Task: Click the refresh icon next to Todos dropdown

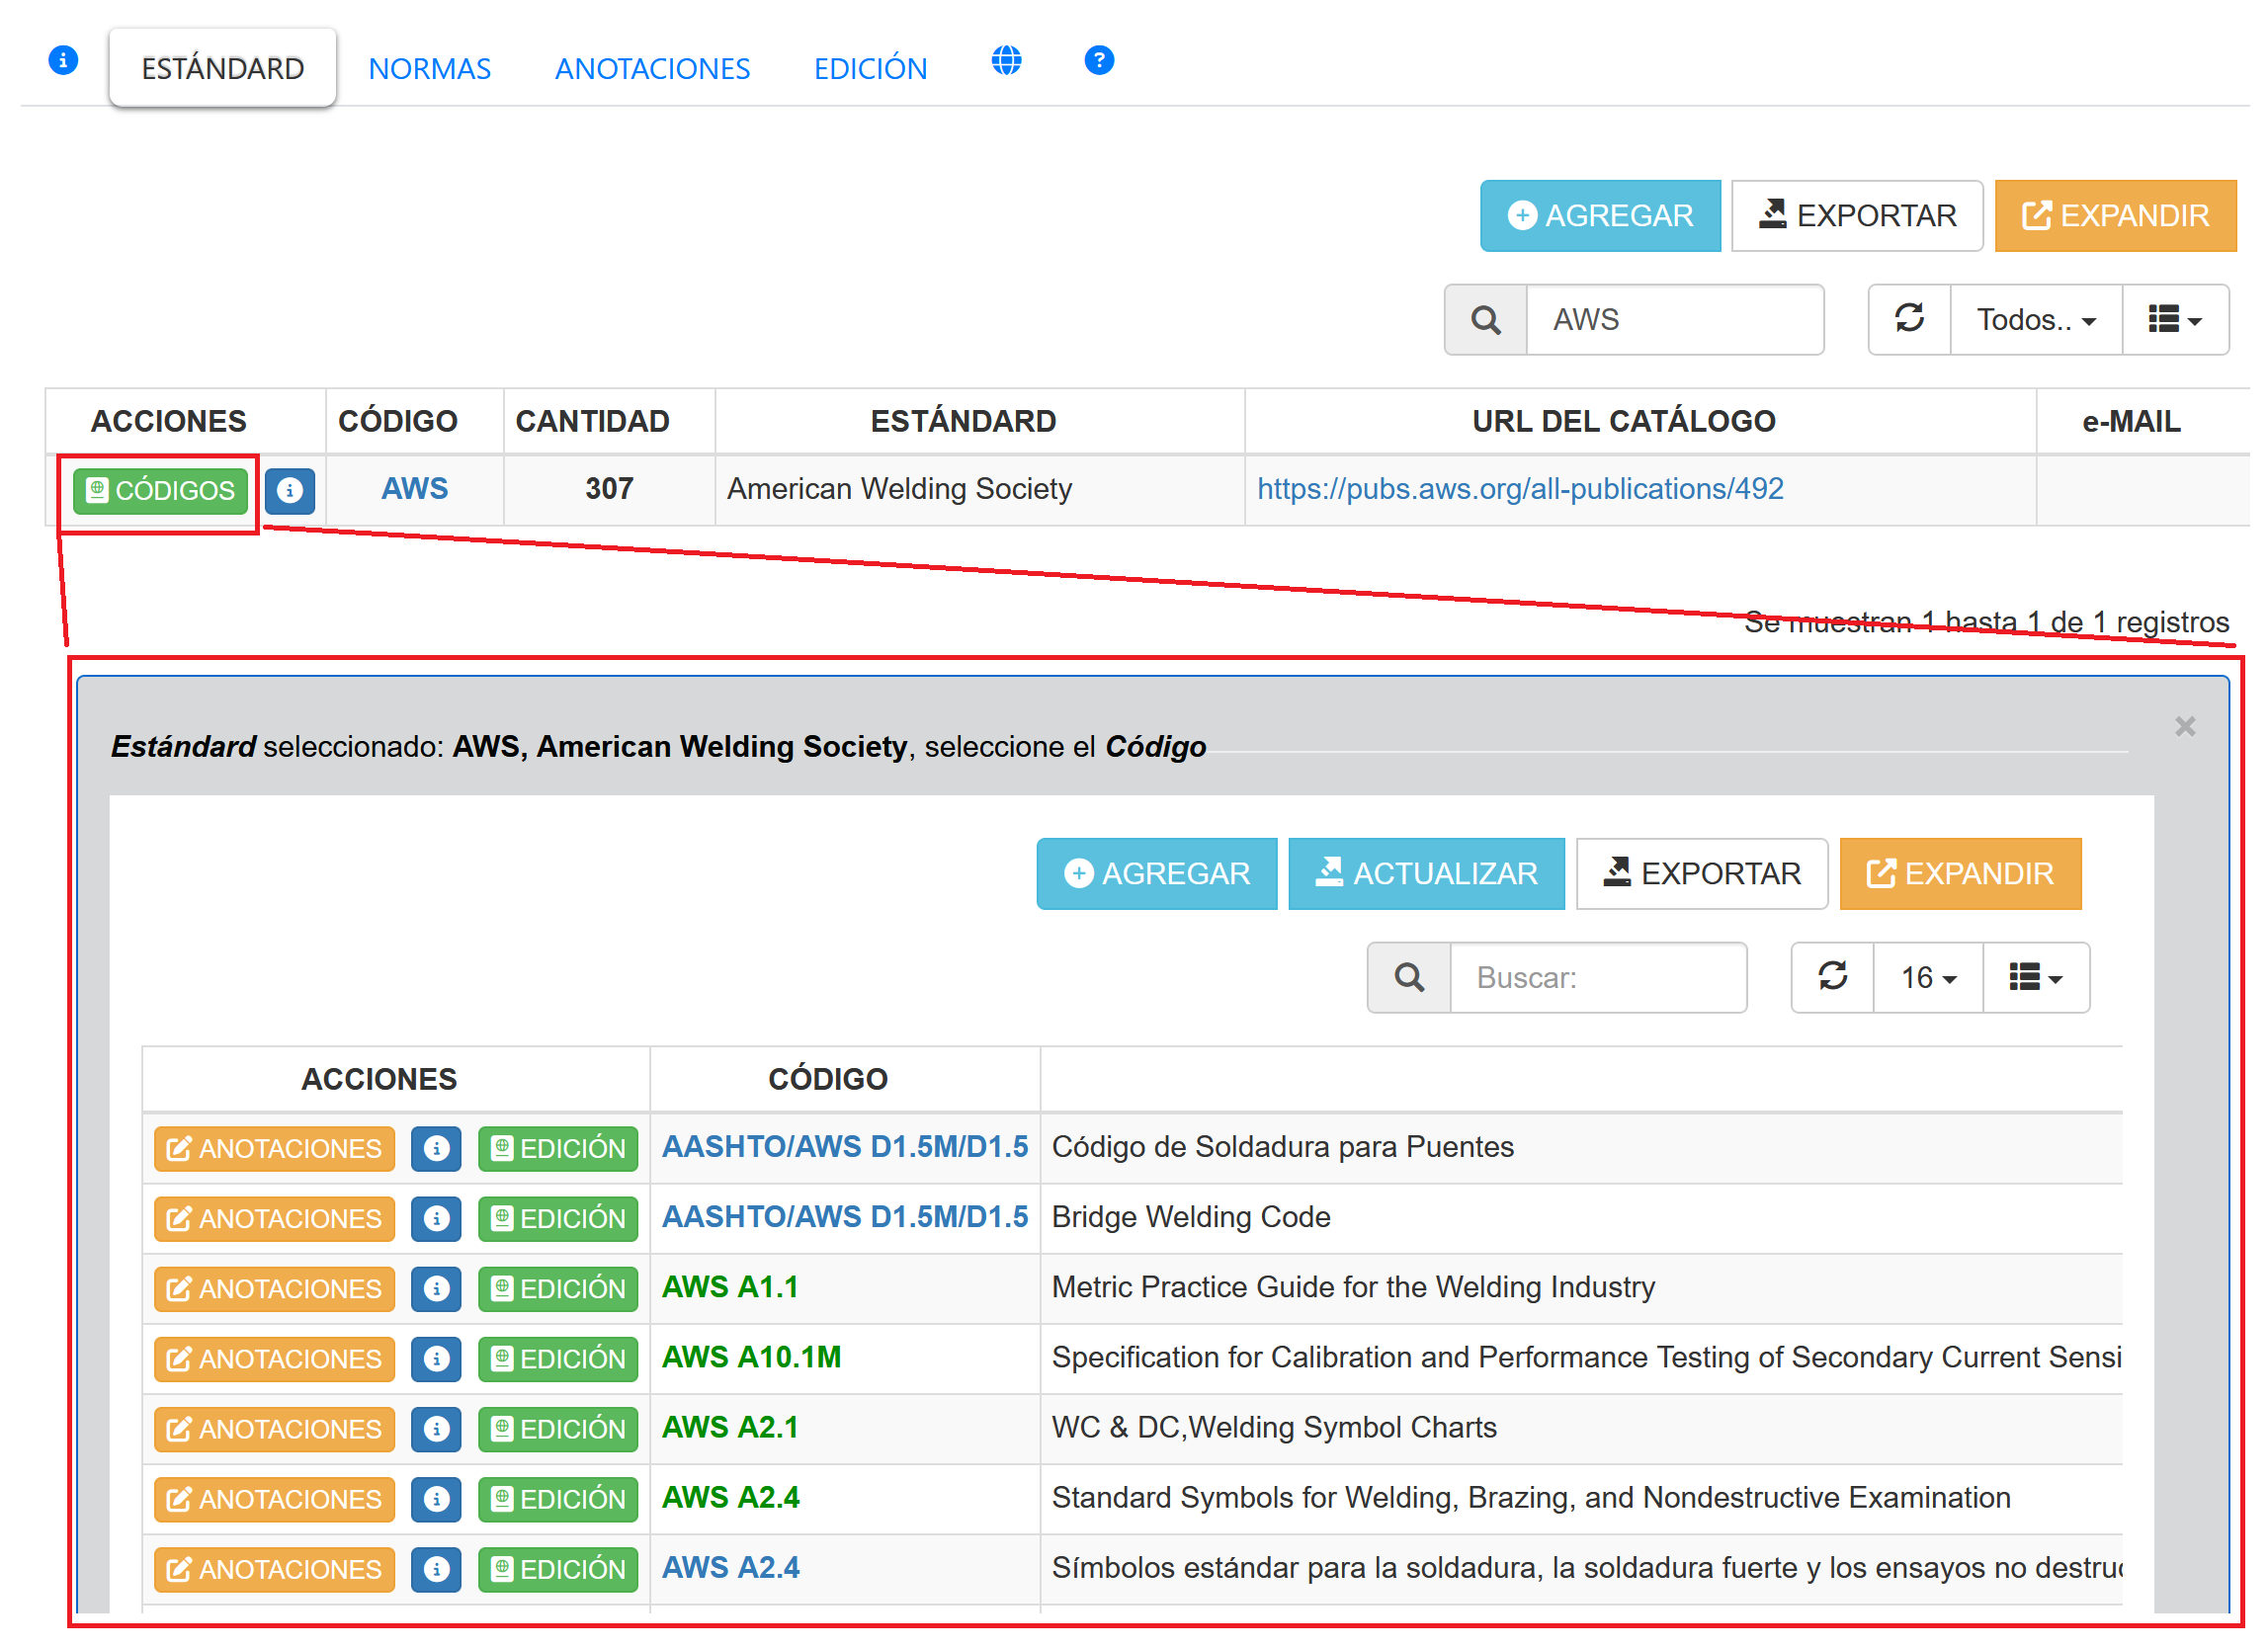Action: pyautogui.click(x=1909, y=319)
